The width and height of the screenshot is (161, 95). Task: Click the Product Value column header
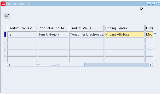pyautogui.click(x=86, y=28)
